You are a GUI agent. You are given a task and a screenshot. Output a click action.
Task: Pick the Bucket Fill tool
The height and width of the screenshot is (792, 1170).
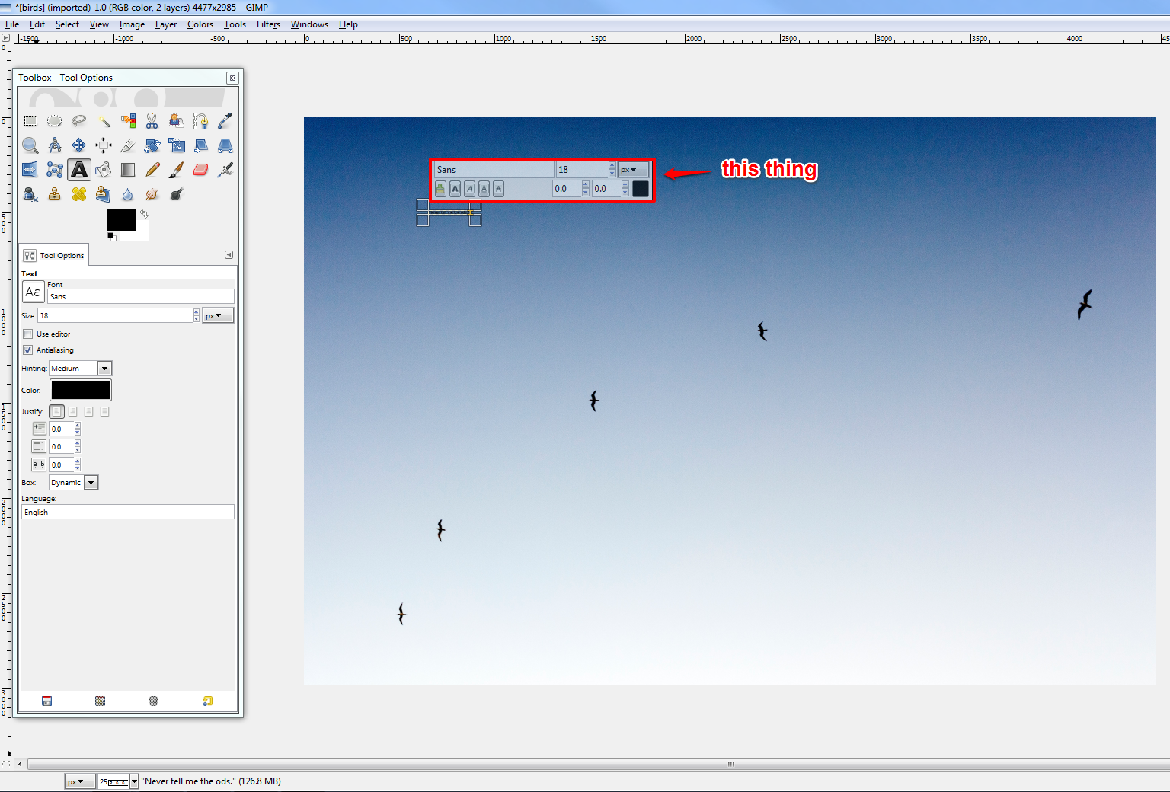click(104, 170)
